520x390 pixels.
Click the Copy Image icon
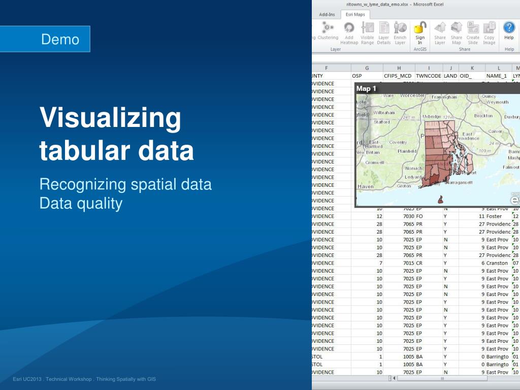[489, 33]
